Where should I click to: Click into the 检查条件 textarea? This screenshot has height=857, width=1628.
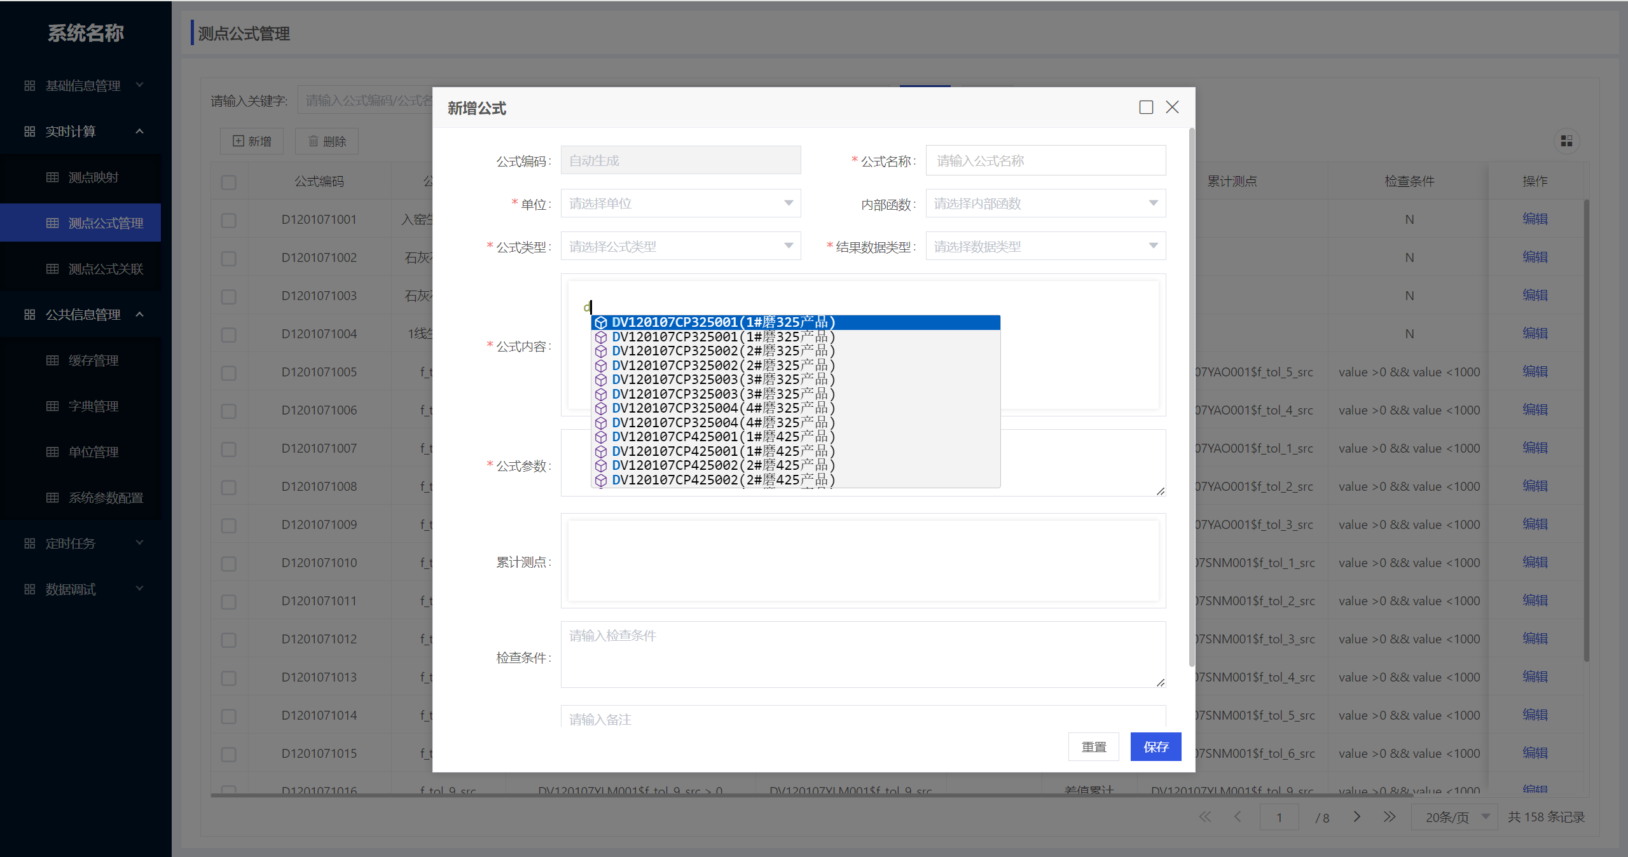click(x=863, y=655)
